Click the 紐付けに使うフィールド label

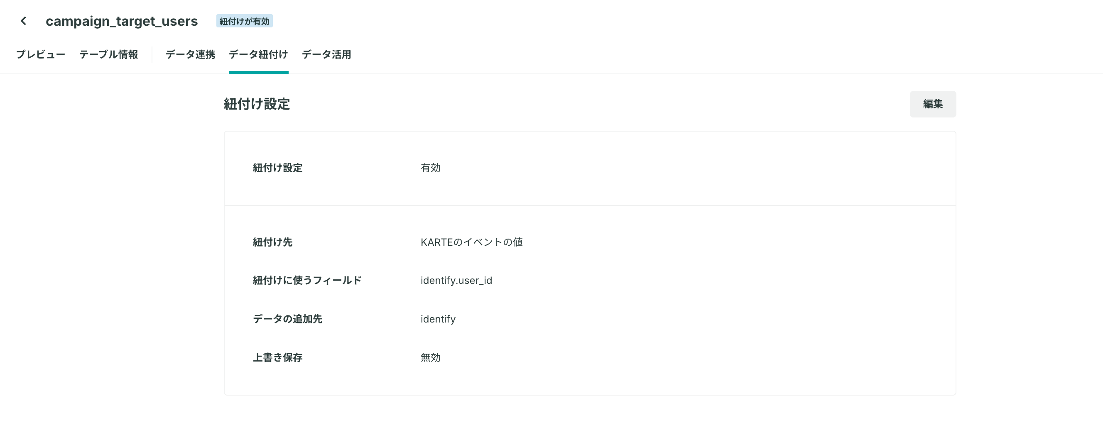pyautogui.click(x=307, y=281)
